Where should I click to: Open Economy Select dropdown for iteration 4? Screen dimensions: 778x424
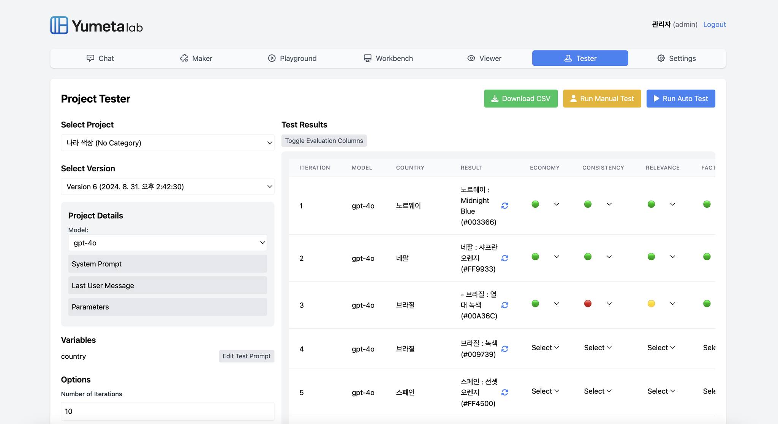pos(545,348)
